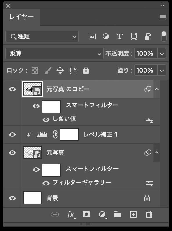Image resolution: width=172 pixels, height=231 pixels.
Task: Select the 元写真 layer thumbnail
Action: point(33,153)
